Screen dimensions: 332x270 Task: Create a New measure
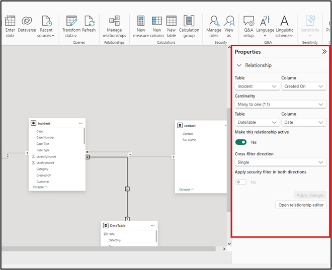tap(141, 21)
